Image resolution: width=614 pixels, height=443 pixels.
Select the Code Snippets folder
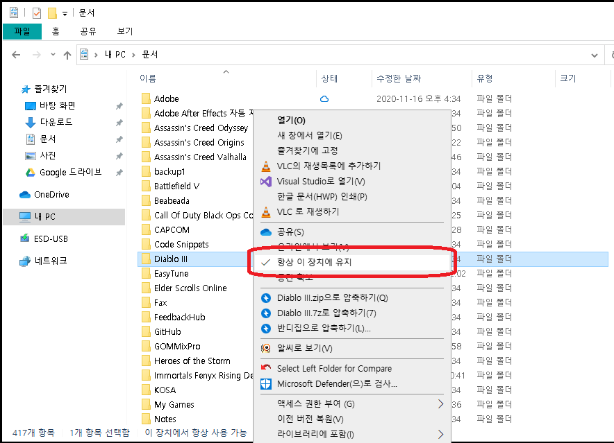[181, 245]
